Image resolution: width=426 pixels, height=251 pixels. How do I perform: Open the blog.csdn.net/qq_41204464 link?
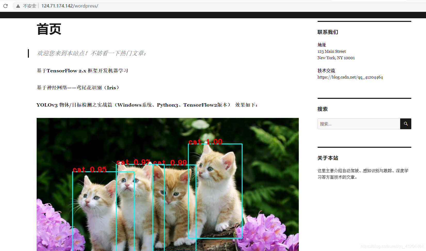pyautogui.click(x=350, y=77)
